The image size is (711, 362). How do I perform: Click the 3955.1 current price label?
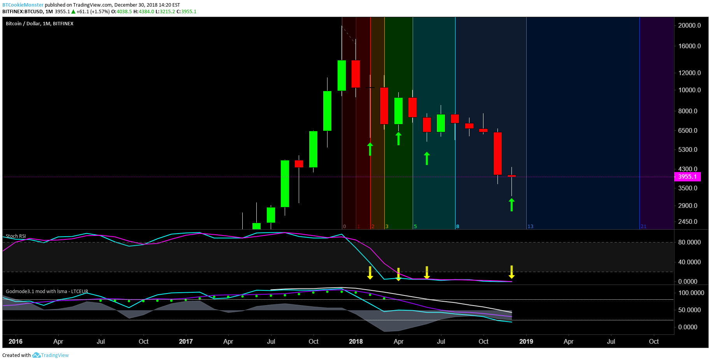(687, 177)
